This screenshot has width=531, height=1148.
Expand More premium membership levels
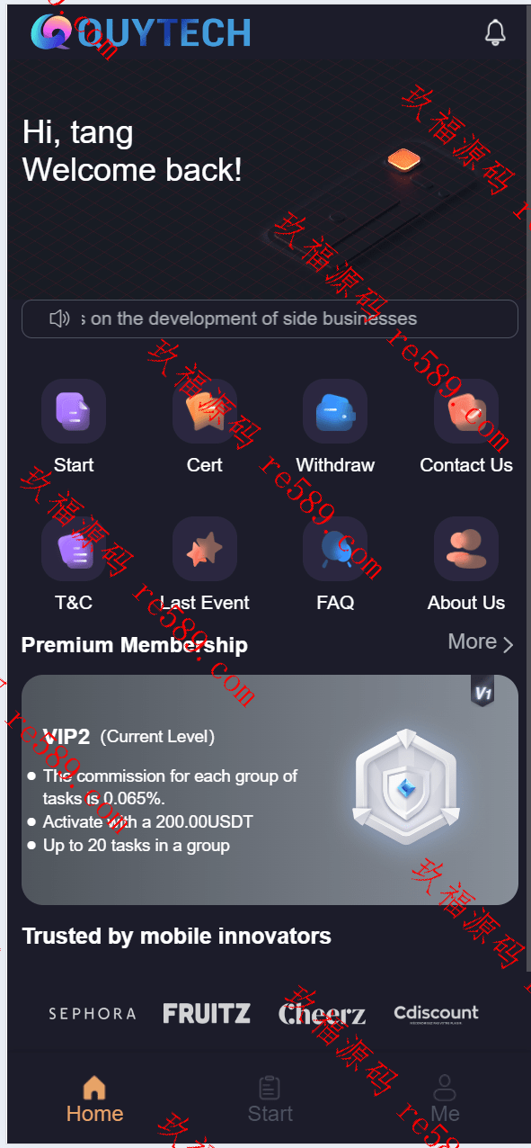(x=481, y=642)
